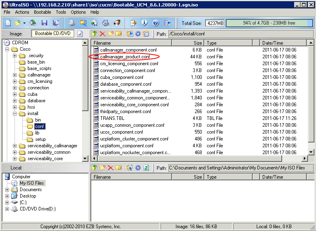Click the view mode icon in image pane
316x231 pixels.
(x=146, y=34)
